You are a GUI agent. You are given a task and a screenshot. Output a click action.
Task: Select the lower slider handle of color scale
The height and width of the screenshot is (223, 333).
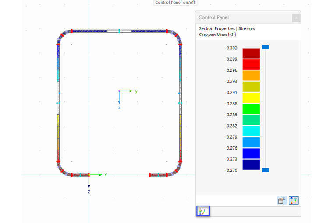[266, 170]
